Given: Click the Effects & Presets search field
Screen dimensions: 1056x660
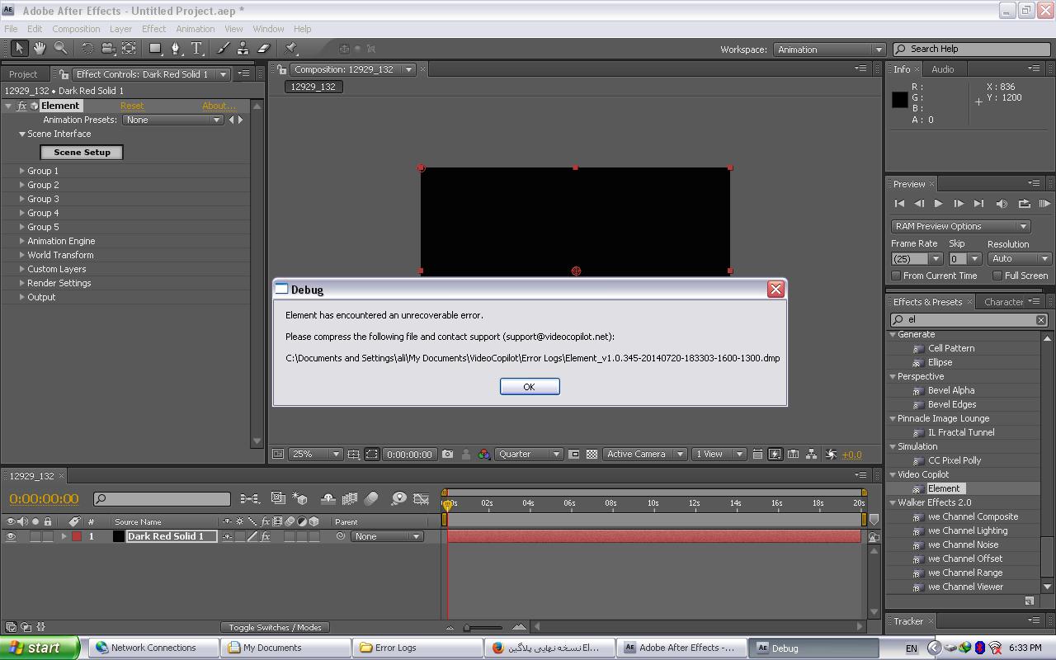Looking at the screenshot, I should (x=969, y=319).
